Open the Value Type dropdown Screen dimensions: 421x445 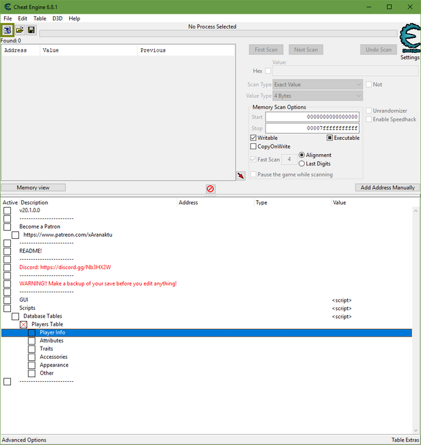318,96
